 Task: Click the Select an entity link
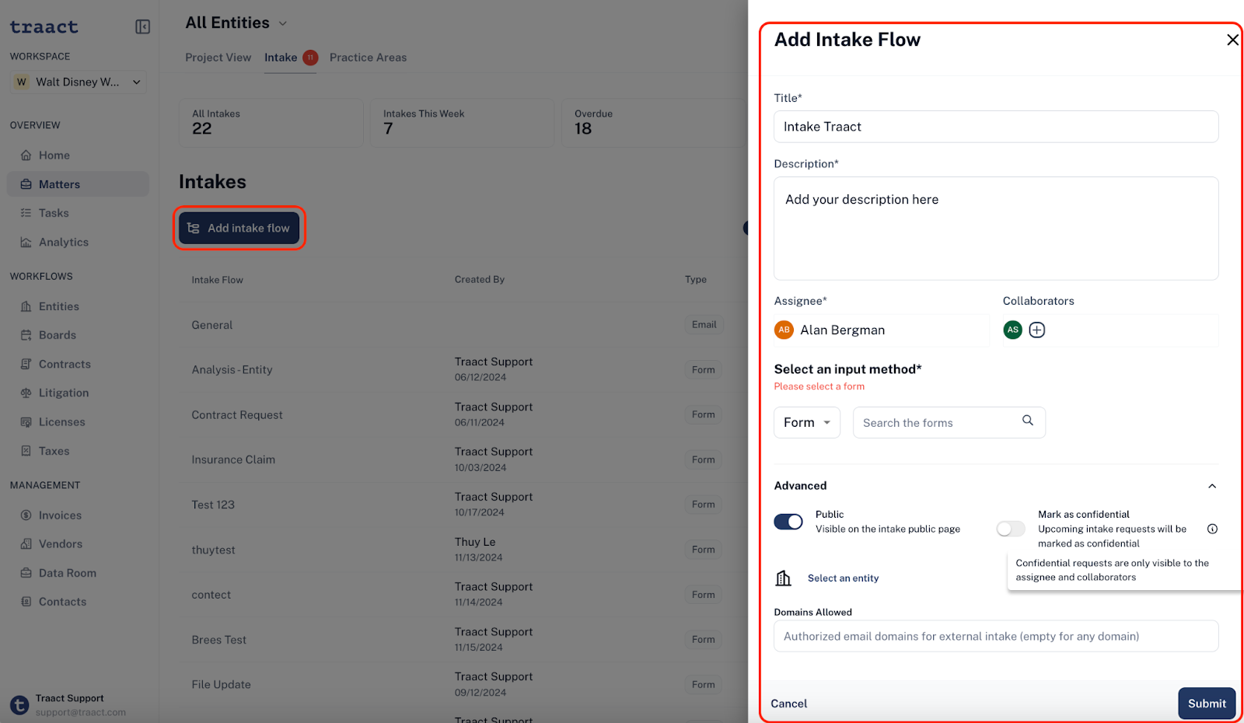843,578
